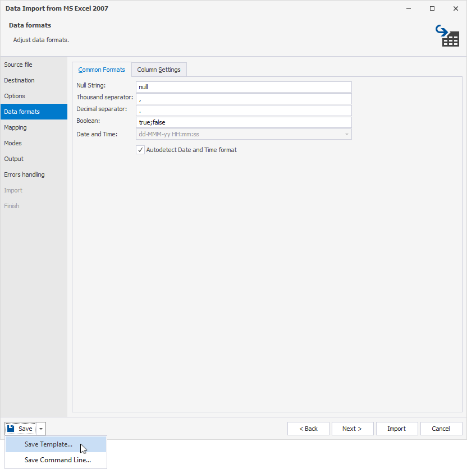Click the Boolean true;false field
This screenshot has height=469, width=467.
pyautogui.click(x=244, y=122)
